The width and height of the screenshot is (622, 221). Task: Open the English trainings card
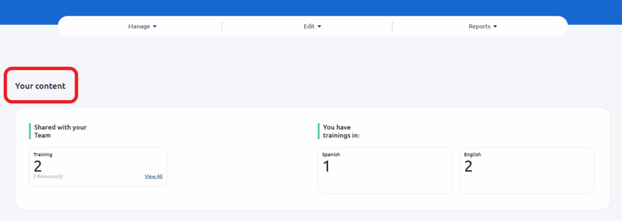pos(527,171)
